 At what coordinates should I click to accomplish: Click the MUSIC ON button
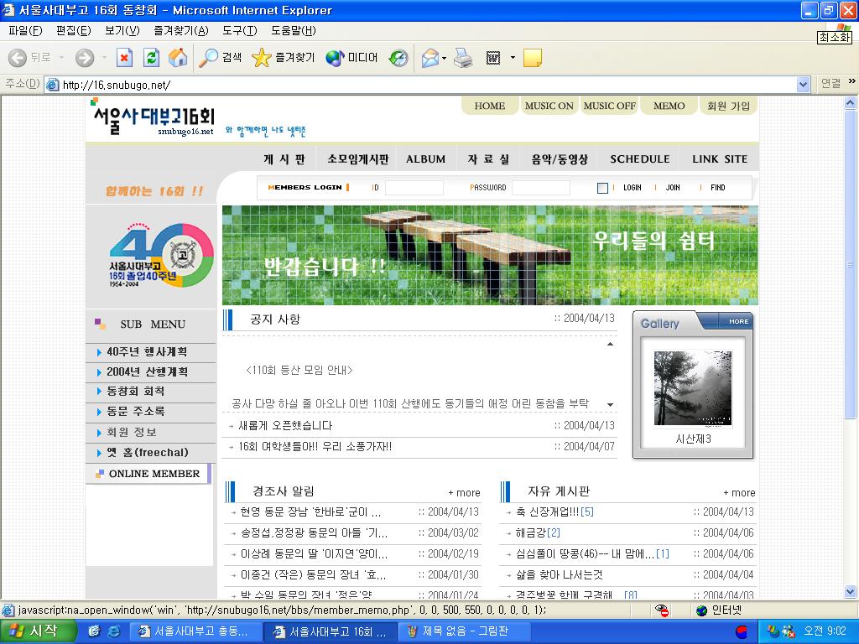click(x=549, y=106)
